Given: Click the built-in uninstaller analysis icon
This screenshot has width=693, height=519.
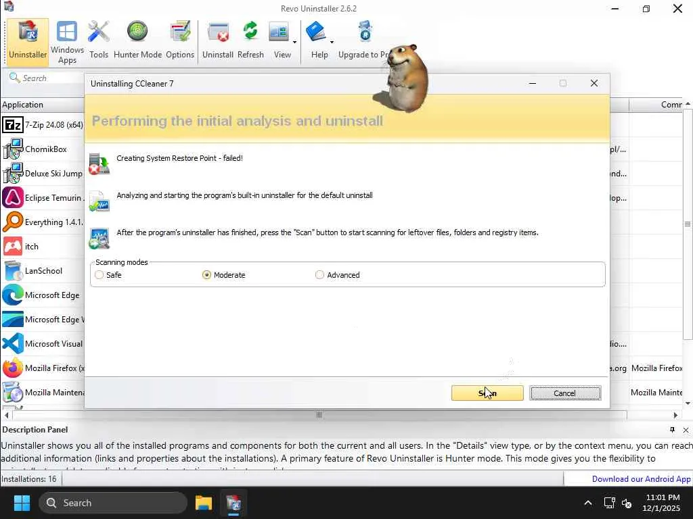Looking at the screenshot, I should (x=99, y=201).
